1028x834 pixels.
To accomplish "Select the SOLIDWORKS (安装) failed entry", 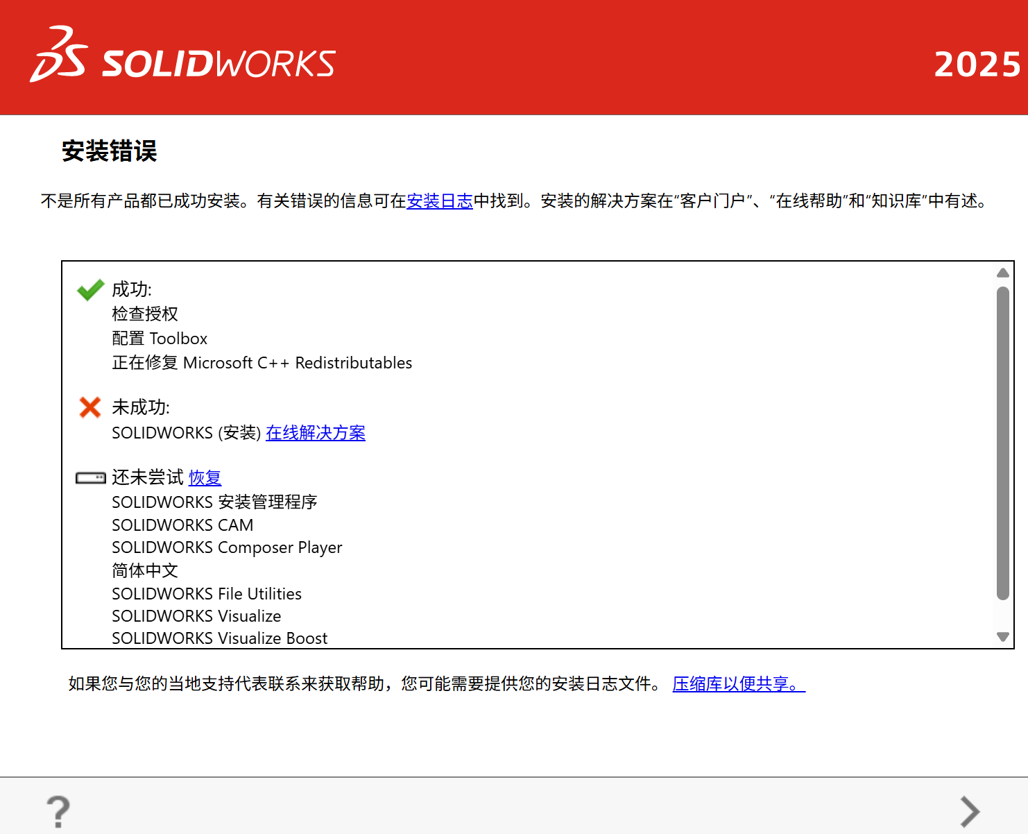I will [x=186, y=433].
